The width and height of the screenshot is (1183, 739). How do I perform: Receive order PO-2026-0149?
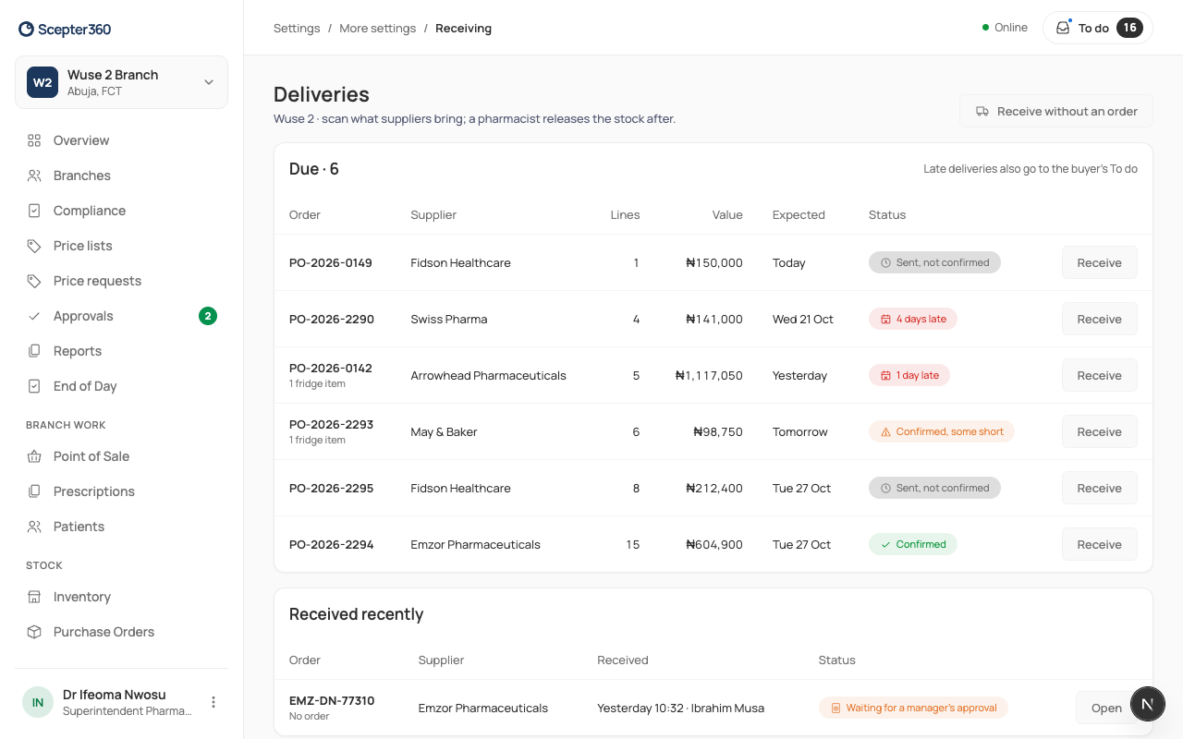(1099, 262)
